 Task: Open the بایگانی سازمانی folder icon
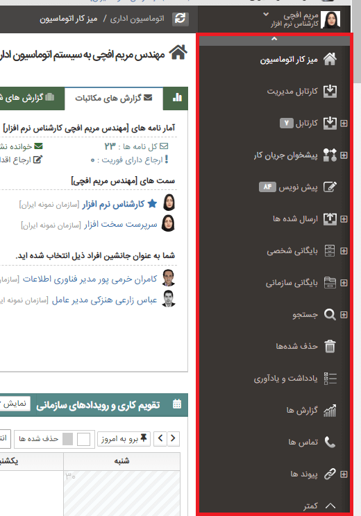point(330,283)
